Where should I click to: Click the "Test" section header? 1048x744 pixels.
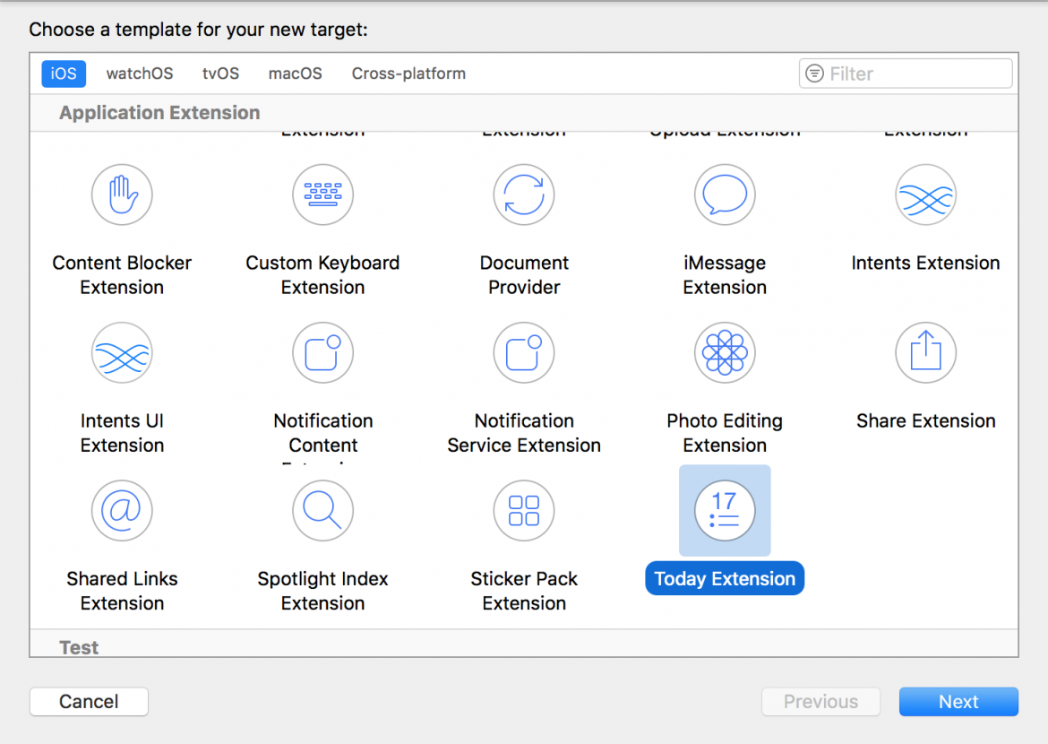click(x=79, y=648)
